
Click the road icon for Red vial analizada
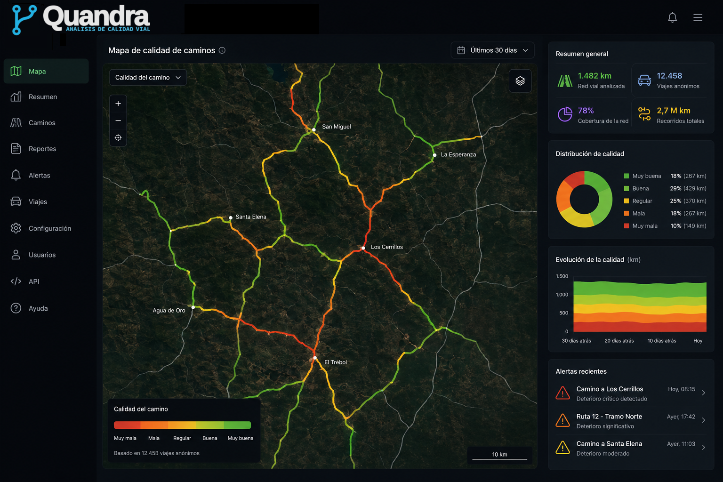565,81
